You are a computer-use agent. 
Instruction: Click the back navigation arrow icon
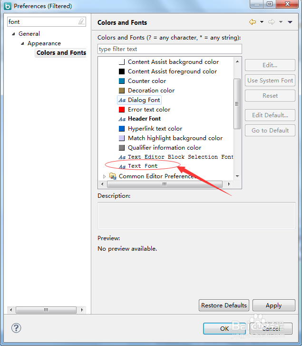pos(253,22)
